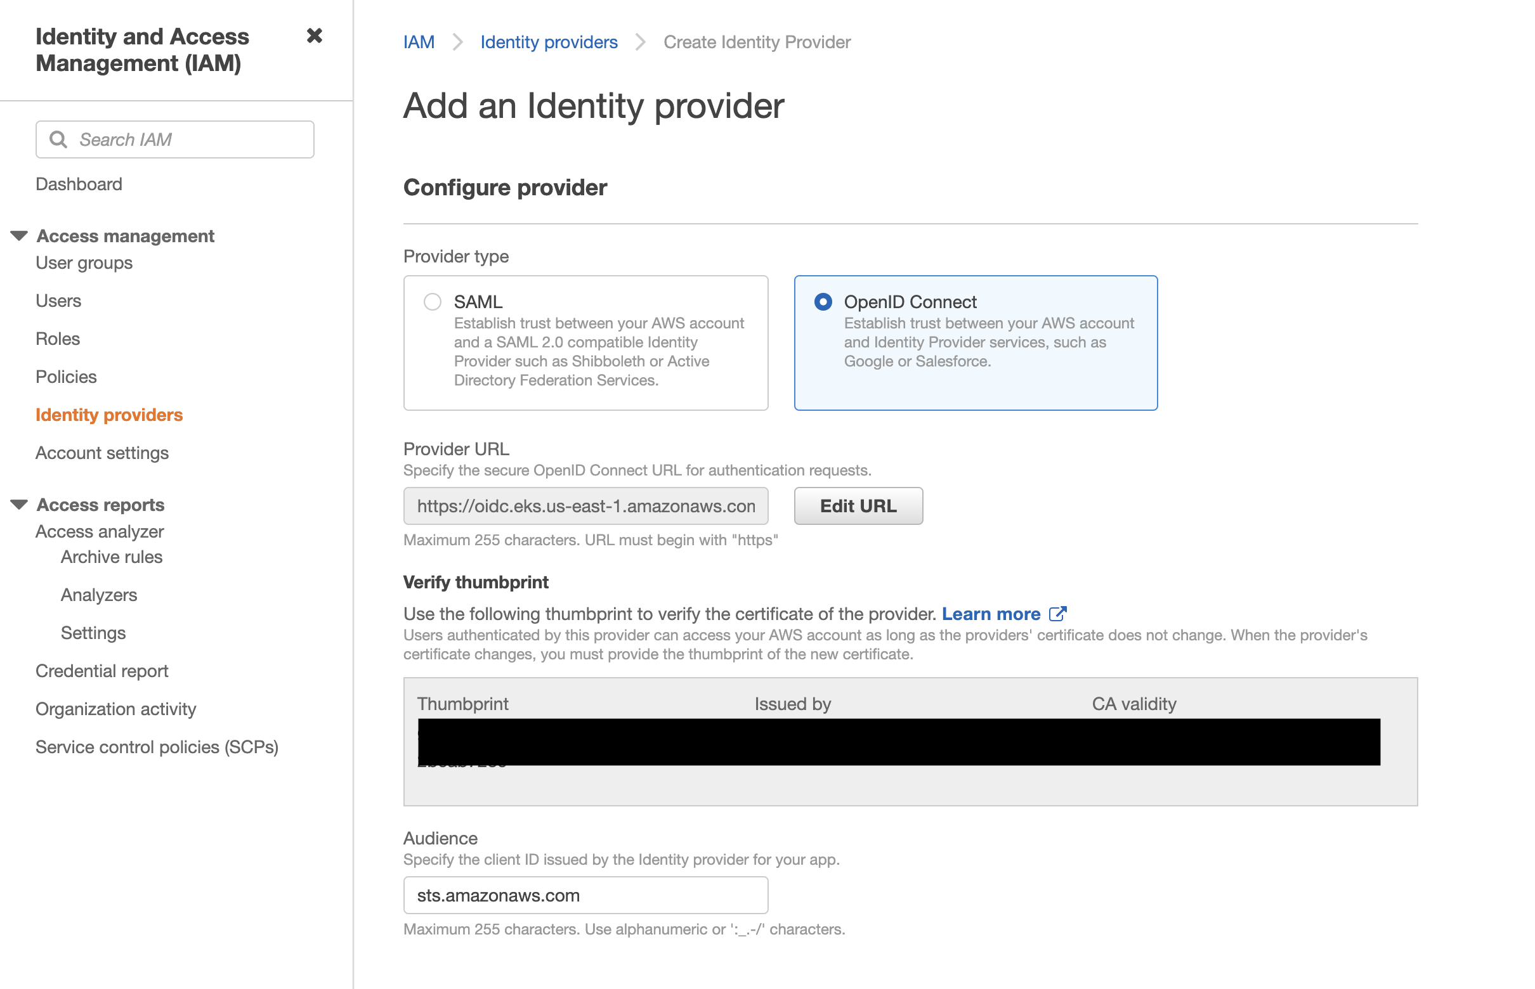Collapse the Access management section
Viewport: 1535px width, 989px height.
point(19,236)
